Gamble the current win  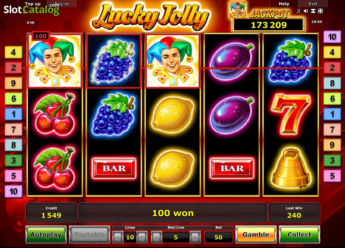point(256,234)
